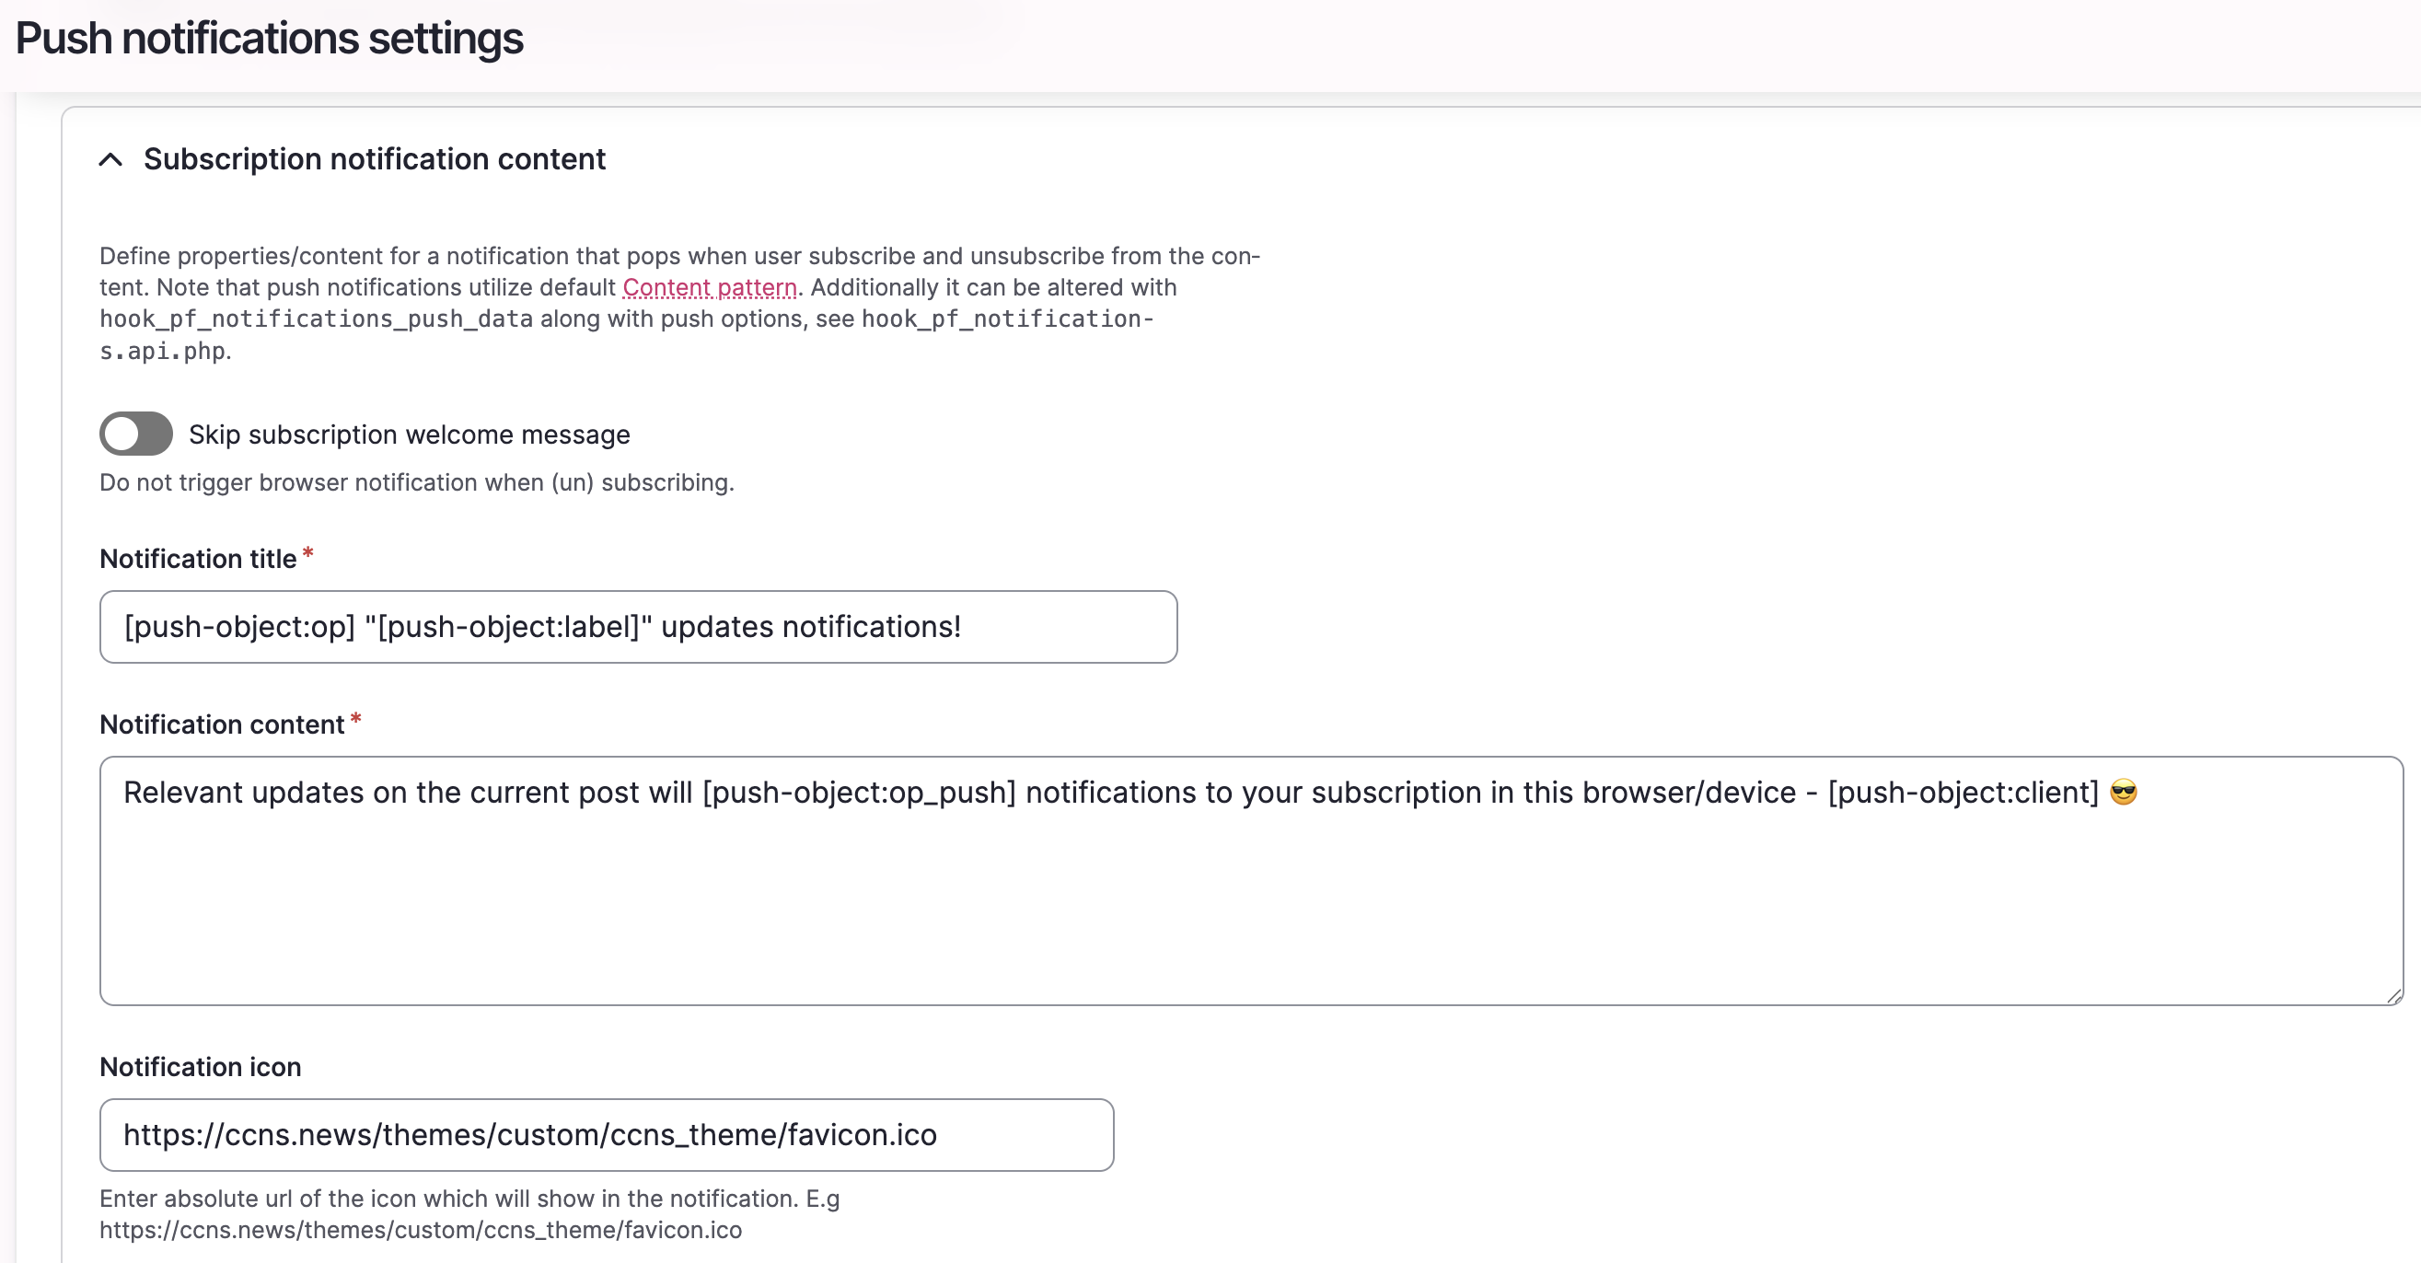This screenshot has height=1263, width=2421.
Task: Click the red asterisk beside Notification title
Action: pos(307,554)
